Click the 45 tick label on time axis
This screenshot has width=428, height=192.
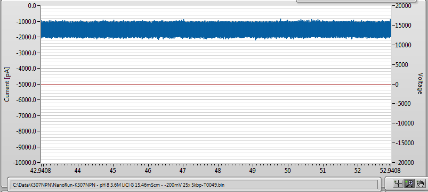click(x=113, y=171)
